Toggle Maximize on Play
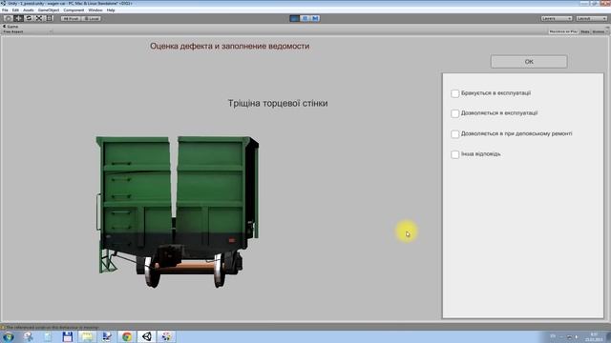The image size is (611, 343). point(563,31)
